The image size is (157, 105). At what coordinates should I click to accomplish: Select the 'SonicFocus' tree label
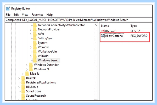[33, 91]
